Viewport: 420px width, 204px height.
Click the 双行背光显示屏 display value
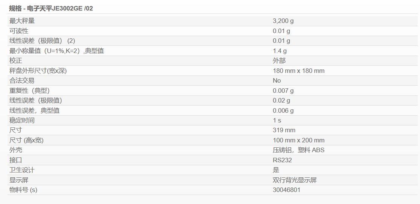click(295, 180)
